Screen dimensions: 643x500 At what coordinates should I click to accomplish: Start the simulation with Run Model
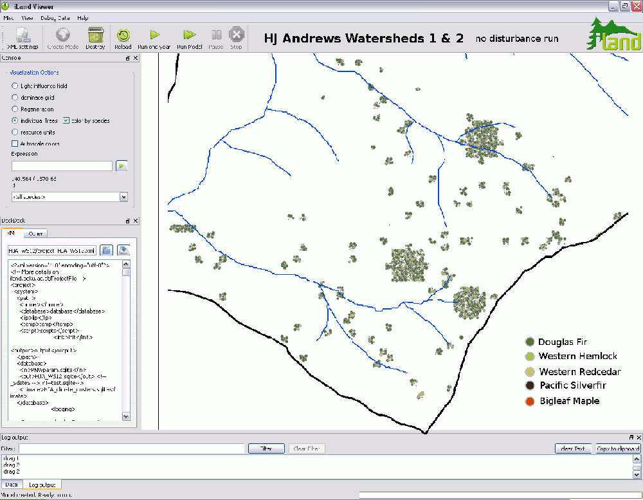coord(190,38)
